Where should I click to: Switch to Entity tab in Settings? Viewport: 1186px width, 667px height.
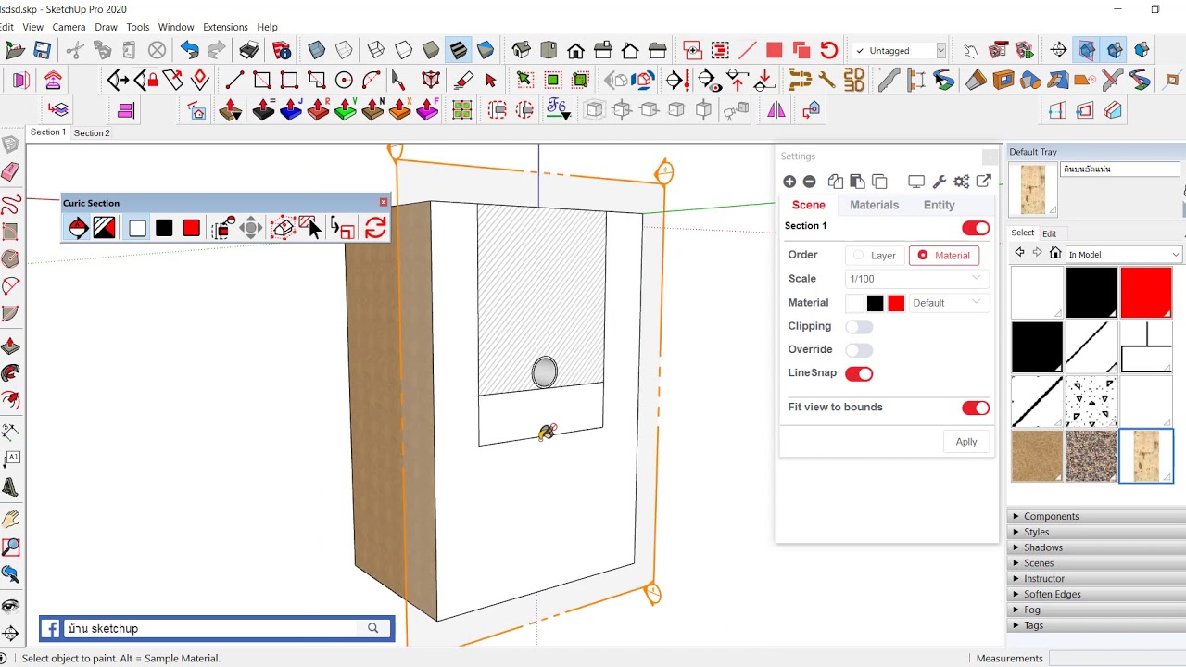coord(939,205)
